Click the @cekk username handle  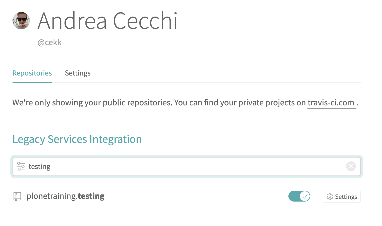click(50, 43)
